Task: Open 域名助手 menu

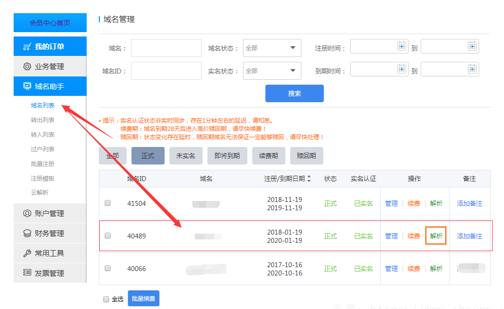Action: (x=50, y=86)
